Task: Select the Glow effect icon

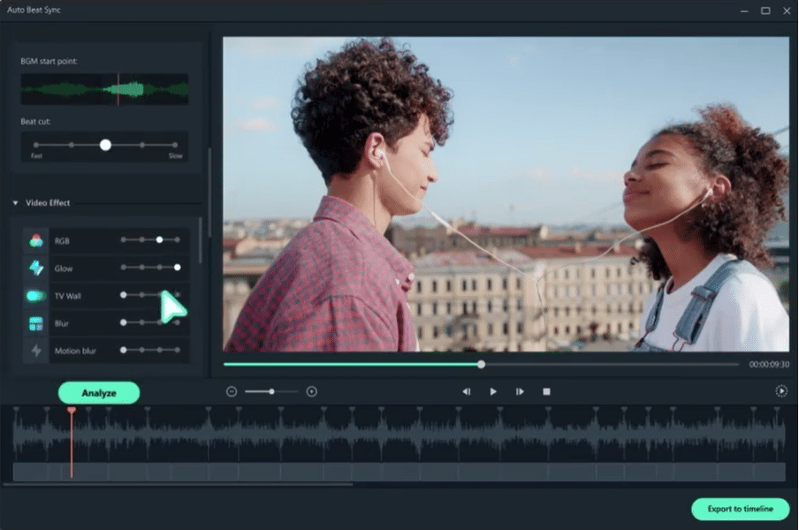Action: 35,268
